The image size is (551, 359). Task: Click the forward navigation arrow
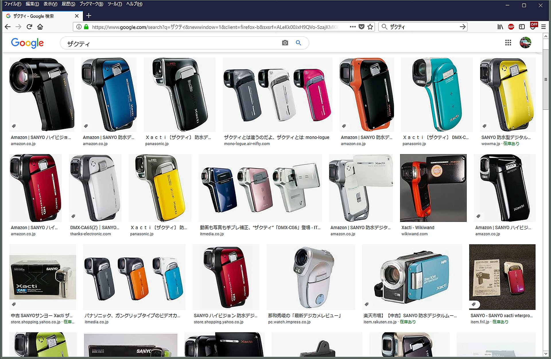(x=18, y=27)
